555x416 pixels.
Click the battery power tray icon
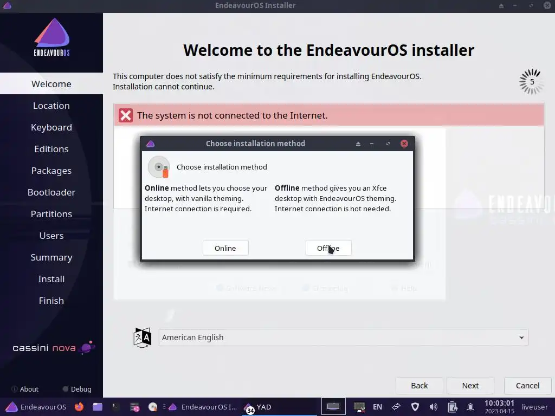452,407
